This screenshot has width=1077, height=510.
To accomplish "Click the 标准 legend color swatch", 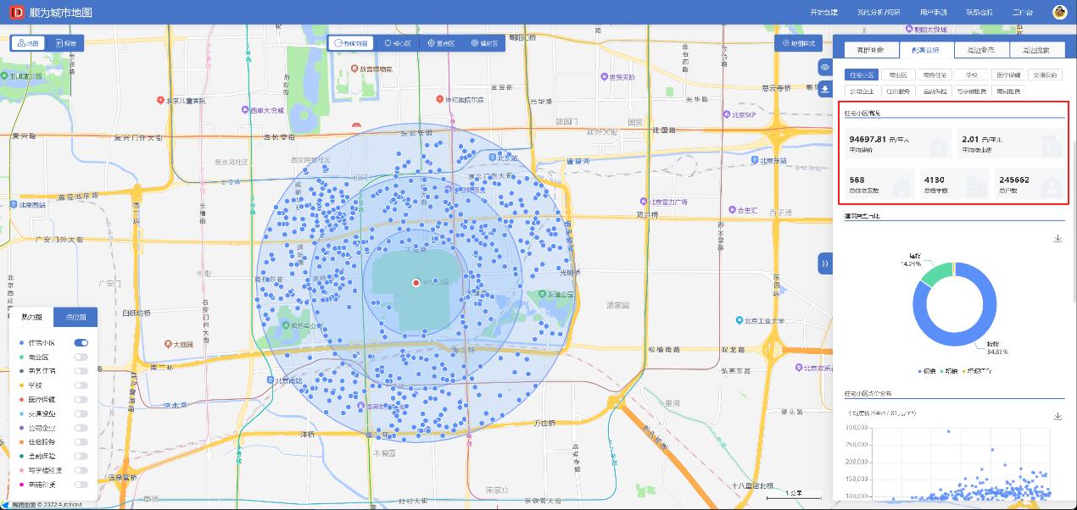I will click(x=919, y=372).
